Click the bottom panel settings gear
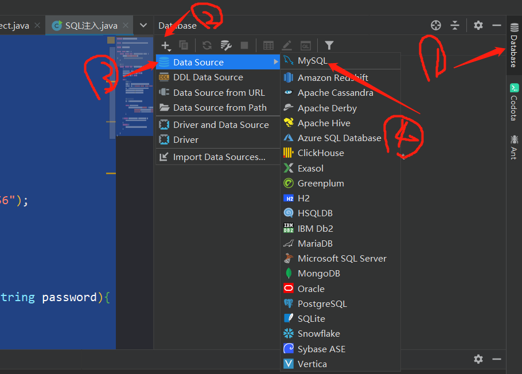Viewport: 522px width, 374px height. pyautogui.click(x=478, y=359)
